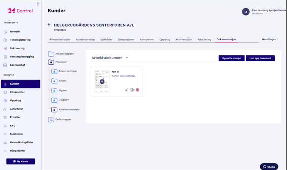Select Kunder in the register menu
The height and width of the screenshot is (170, 287).
[20, 84]
